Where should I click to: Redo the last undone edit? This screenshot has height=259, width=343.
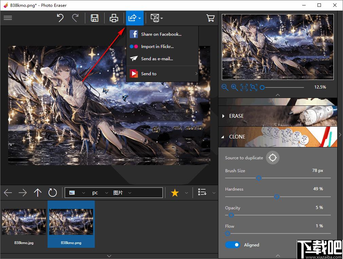coord(75,18)
